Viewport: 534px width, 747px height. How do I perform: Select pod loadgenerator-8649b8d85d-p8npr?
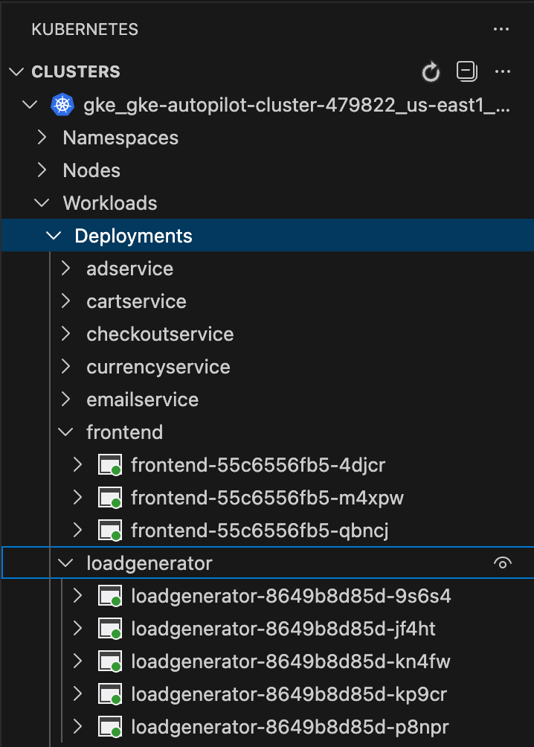pos(289,727)
